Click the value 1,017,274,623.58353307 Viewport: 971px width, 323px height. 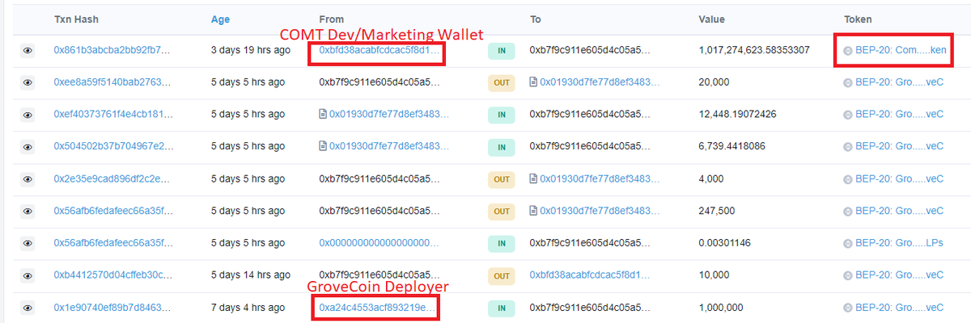(754, 50)
